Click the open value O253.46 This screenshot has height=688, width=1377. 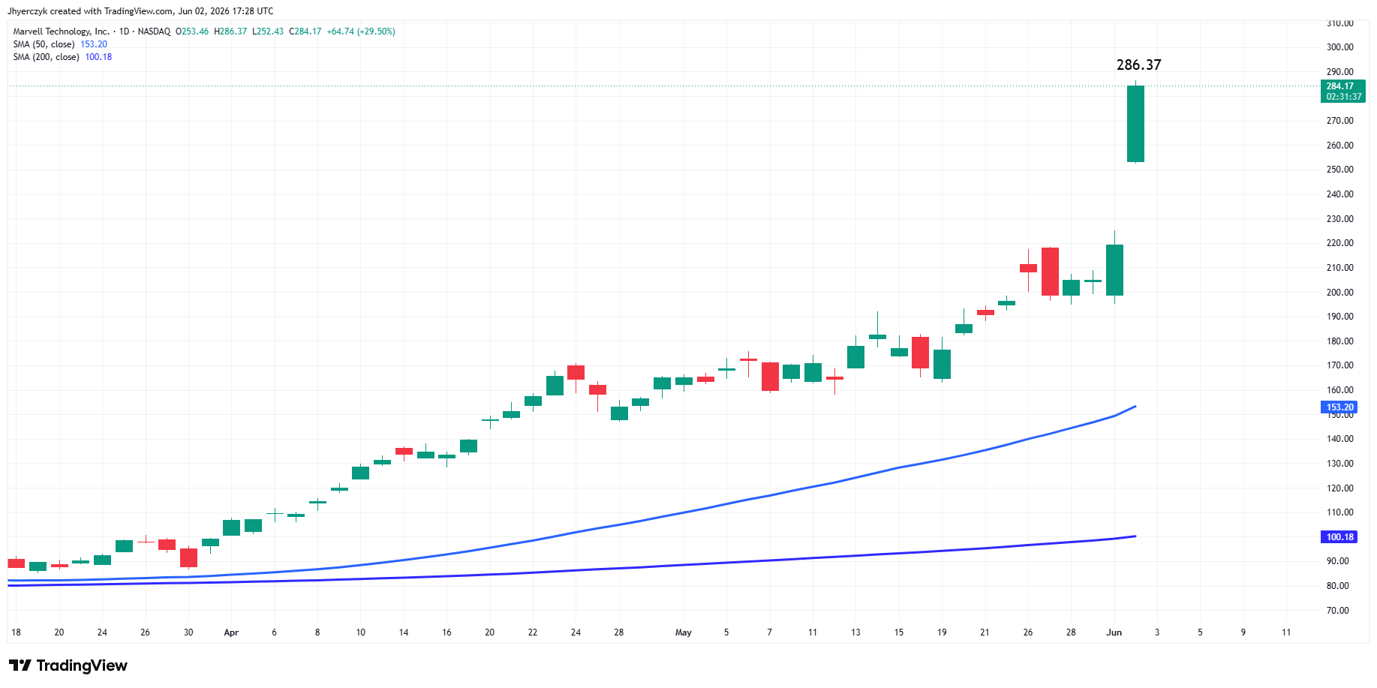tap(192, 32)
